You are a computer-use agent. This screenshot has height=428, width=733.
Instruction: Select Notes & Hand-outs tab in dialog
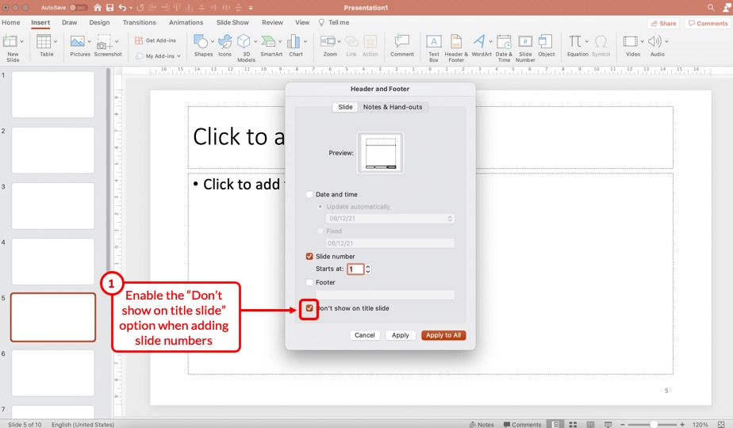click(393, 107)
